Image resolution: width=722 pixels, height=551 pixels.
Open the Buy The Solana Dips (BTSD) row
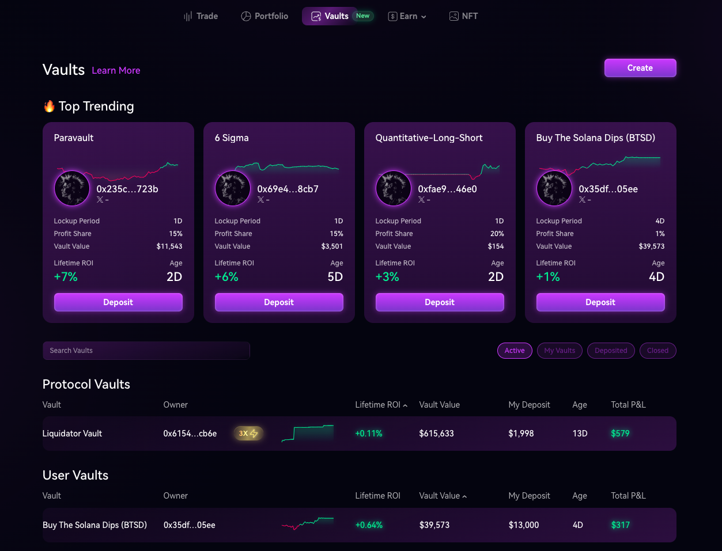point(359,525)
